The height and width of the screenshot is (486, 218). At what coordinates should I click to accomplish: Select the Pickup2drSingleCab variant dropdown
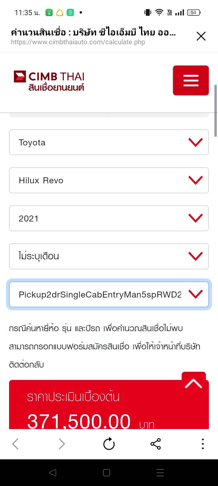(109, 295)
